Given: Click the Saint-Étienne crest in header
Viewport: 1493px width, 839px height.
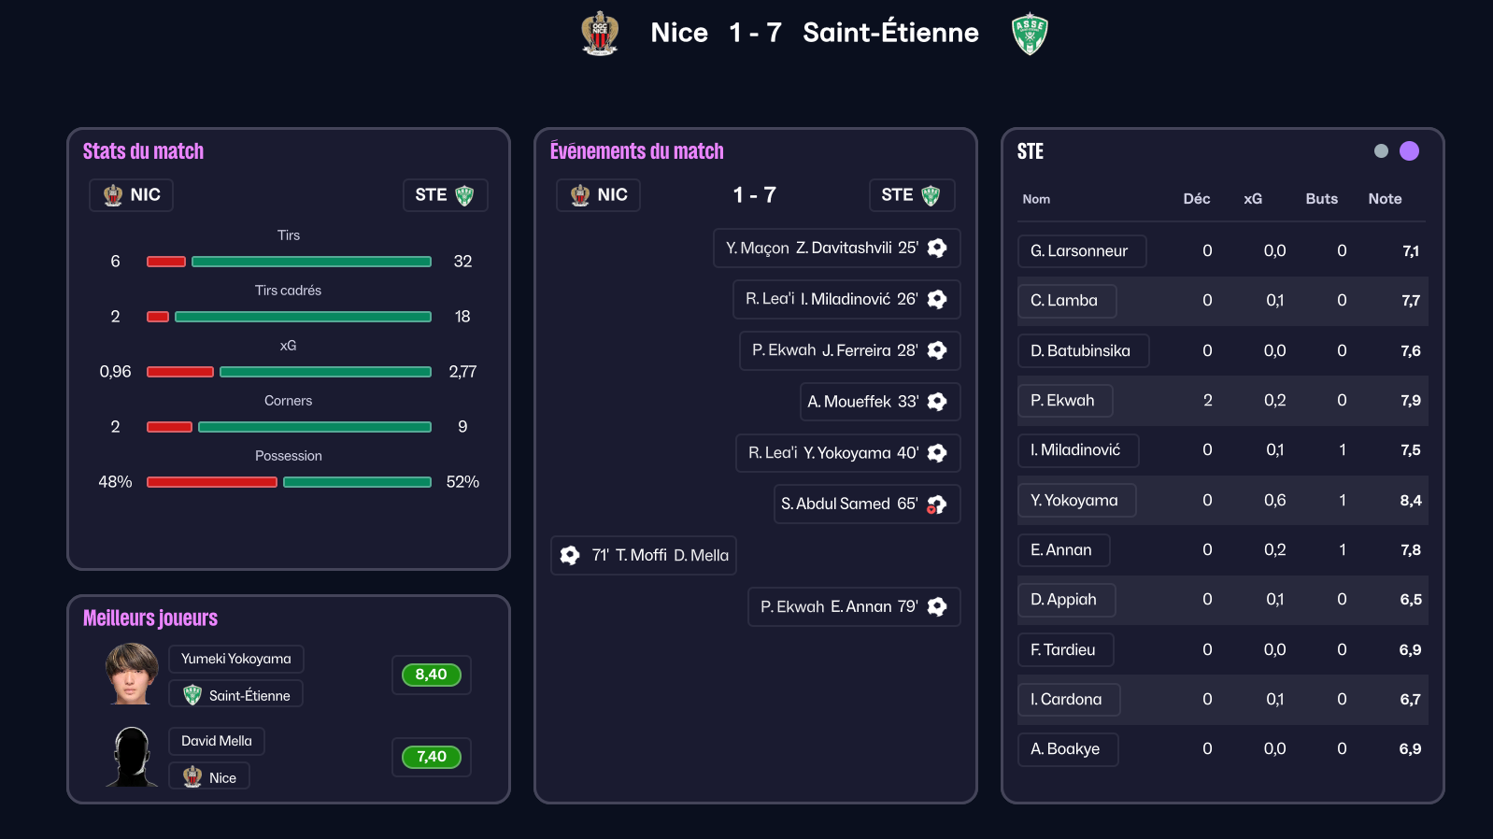Looking at the screenshot, I should pos(1030,35).
